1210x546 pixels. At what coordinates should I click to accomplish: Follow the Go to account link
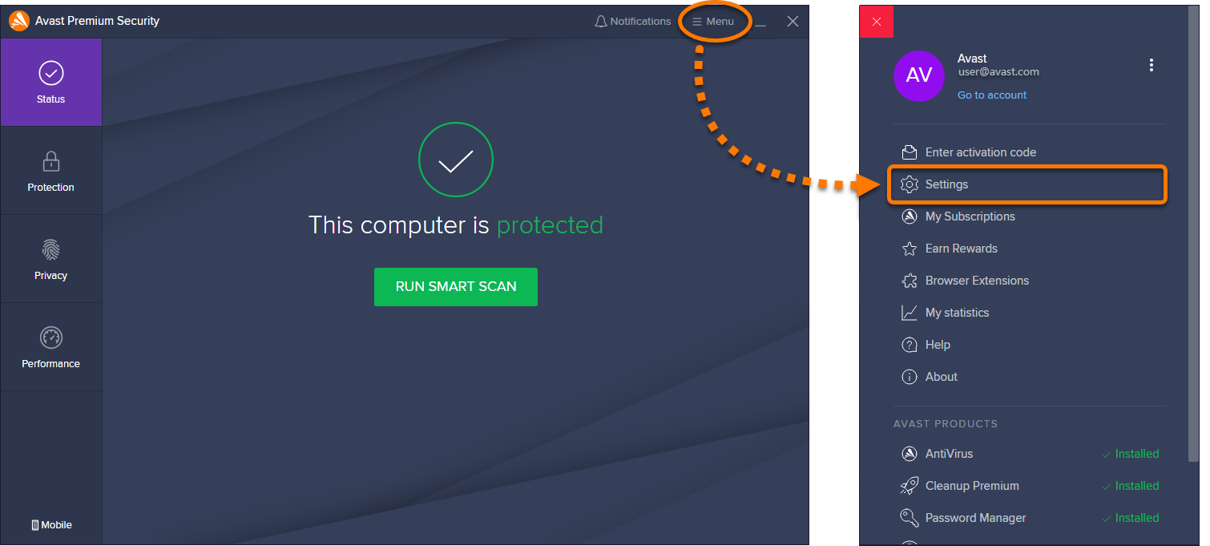pos(992,95)
